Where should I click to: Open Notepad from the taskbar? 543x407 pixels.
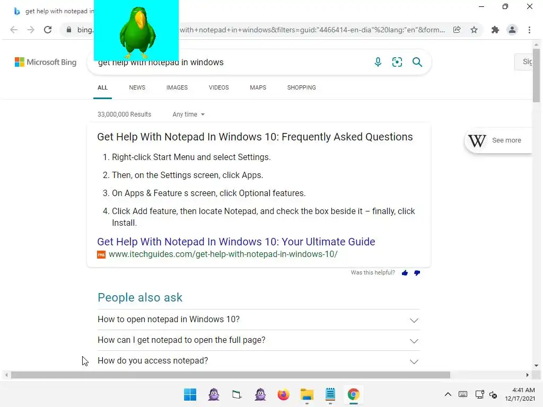click(330, 394)
